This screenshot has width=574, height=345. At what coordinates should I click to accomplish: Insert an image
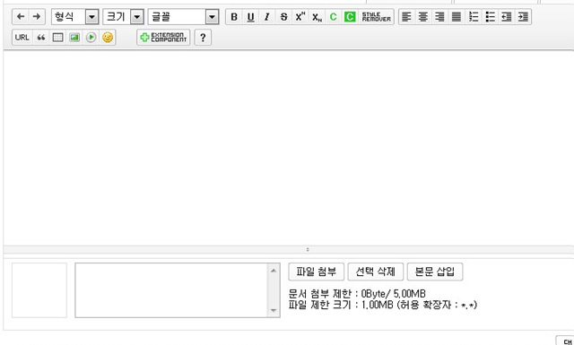point(74,38)
